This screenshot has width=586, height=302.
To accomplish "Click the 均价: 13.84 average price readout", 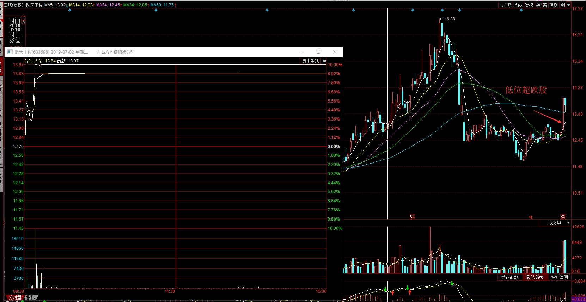I will coord(45,61).
